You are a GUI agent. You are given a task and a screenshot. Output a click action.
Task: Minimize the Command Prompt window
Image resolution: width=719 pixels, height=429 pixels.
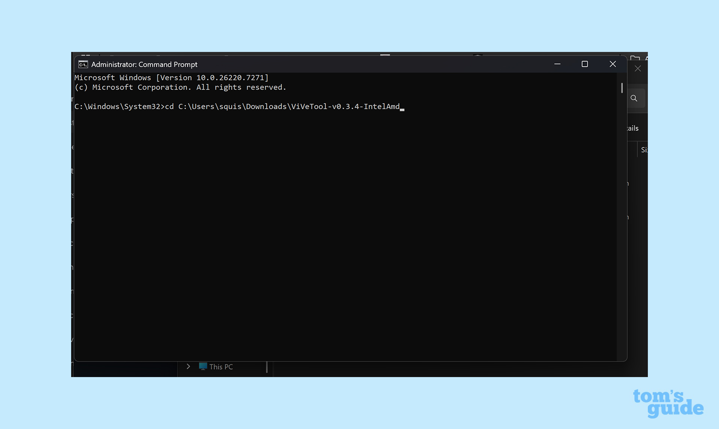(x=557, y=64)
